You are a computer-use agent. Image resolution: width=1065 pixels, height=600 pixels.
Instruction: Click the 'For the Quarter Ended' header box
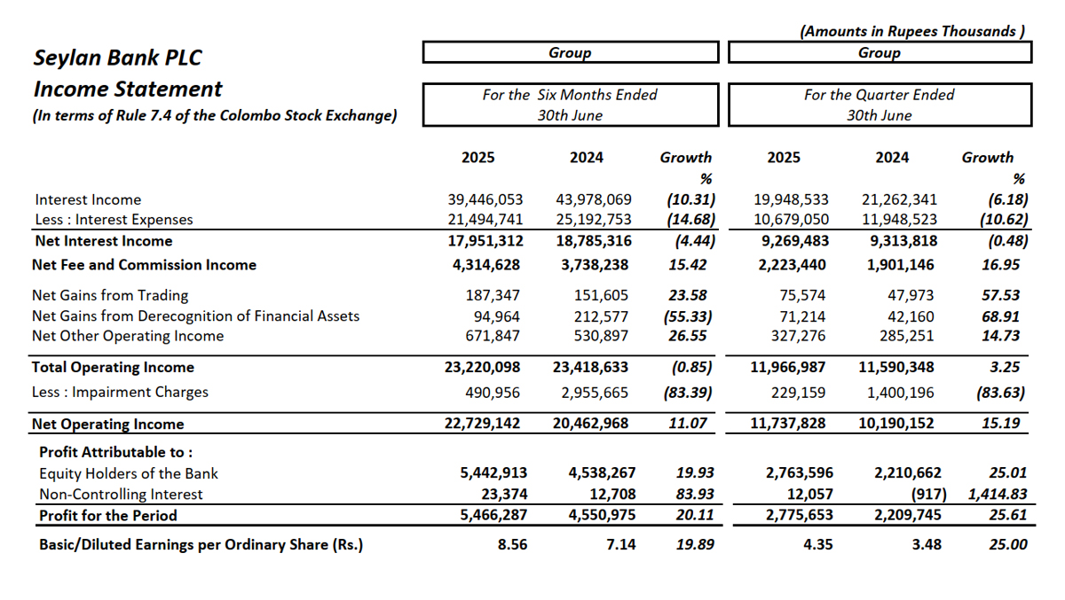click(880, 105)
